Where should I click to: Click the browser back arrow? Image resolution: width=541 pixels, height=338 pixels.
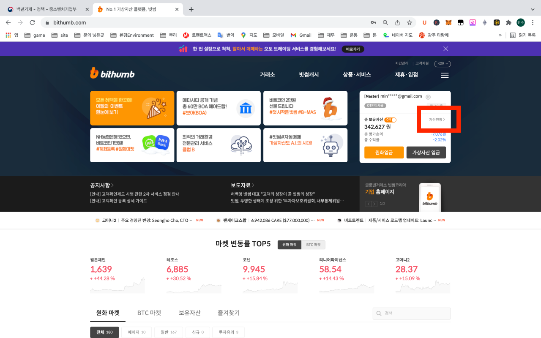[x=8, y=22]
